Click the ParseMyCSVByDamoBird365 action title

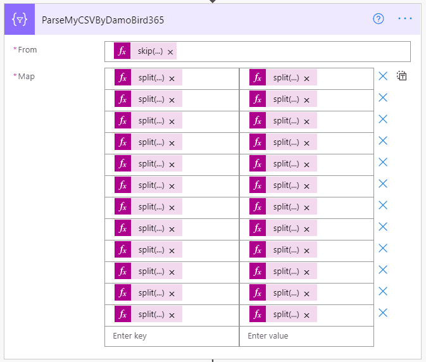[x=103, y=20]
